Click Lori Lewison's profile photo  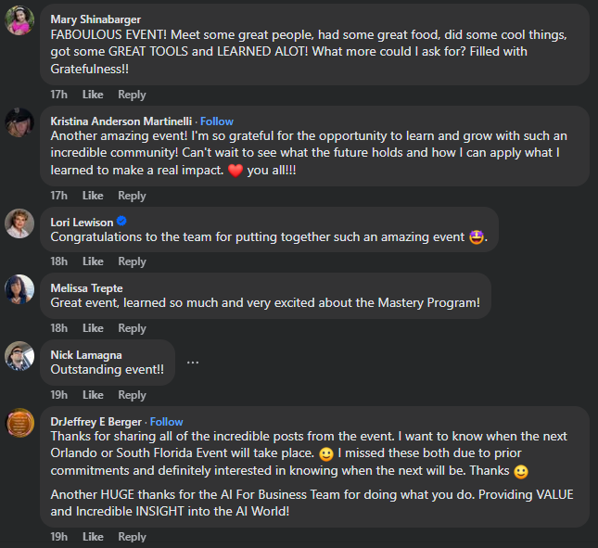(x=19, y=223)
